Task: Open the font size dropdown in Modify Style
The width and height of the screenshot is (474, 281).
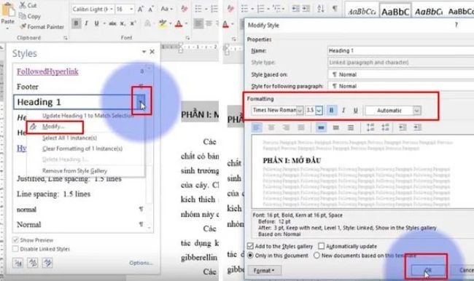Action: (x=319, y=111)
